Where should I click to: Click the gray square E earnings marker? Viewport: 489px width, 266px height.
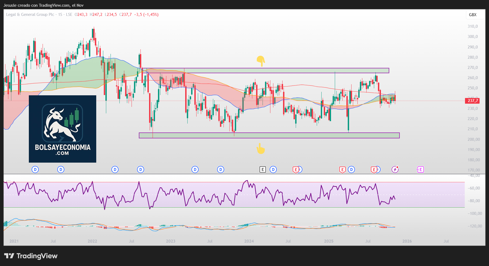point(263,169)
